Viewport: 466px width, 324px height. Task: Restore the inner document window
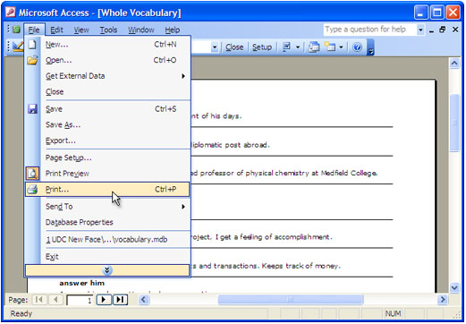(x=443, y=30)
